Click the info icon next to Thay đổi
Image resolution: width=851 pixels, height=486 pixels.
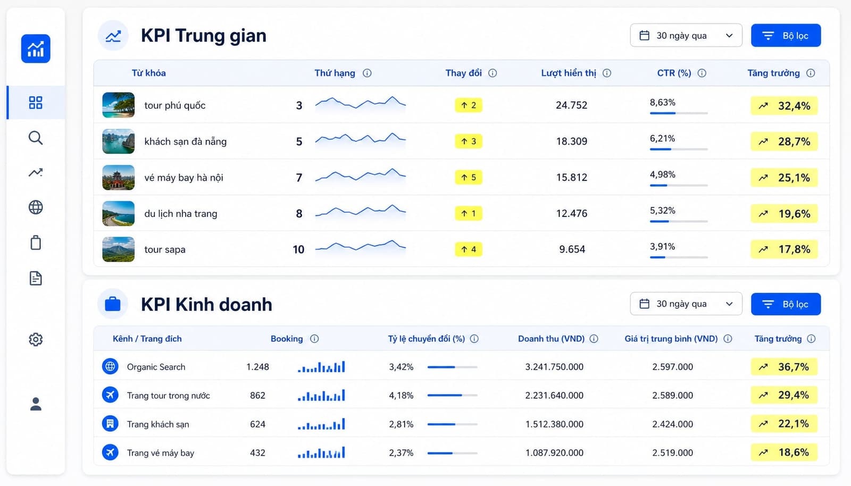[x=493, y=73]
